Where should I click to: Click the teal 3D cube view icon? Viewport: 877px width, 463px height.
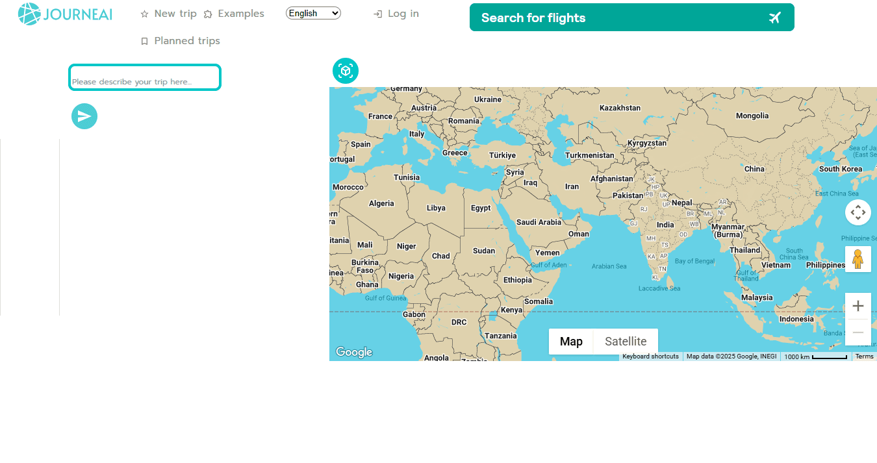346,71
